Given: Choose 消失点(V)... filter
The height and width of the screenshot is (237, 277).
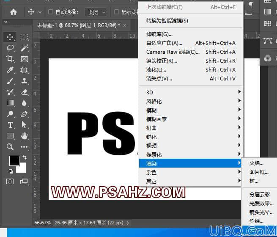Looking at the screenshot, I should point(191,78).
